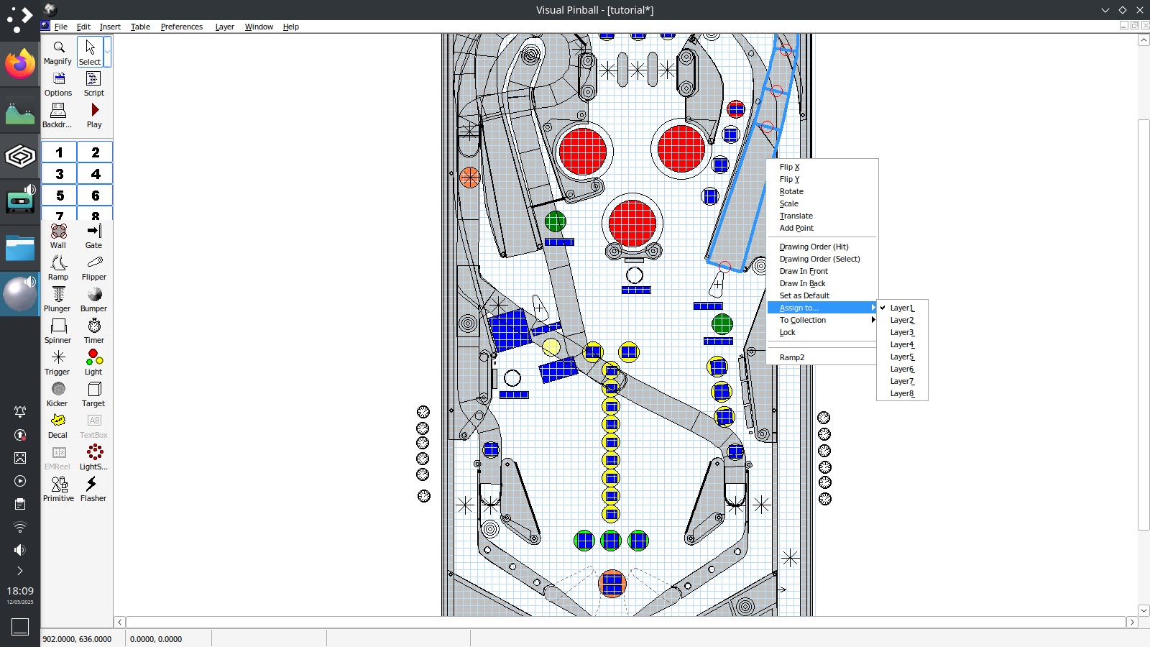
Task: Select the Magnify tool
Action: pyautogui.click(x=58, y=52)
